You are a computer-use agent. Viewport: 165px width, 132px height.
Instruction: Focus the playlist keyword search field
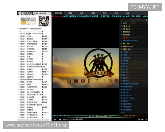[x=130, y=116]
